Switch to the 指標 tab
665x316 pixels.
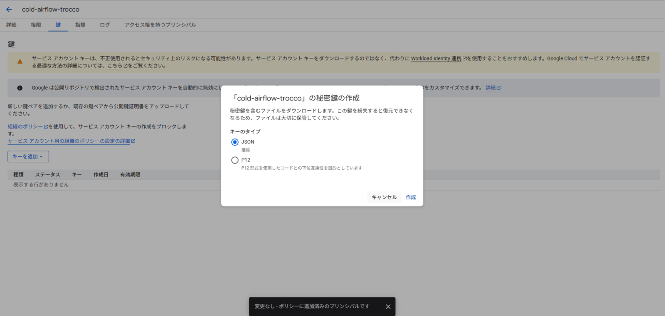click(80, 25)
